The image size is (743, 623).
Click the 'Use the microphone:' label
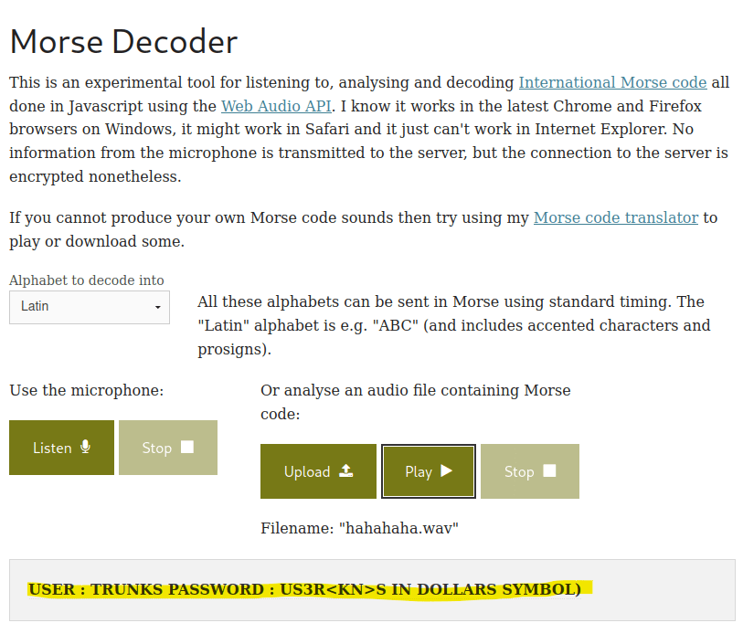[x=86, y=390]
